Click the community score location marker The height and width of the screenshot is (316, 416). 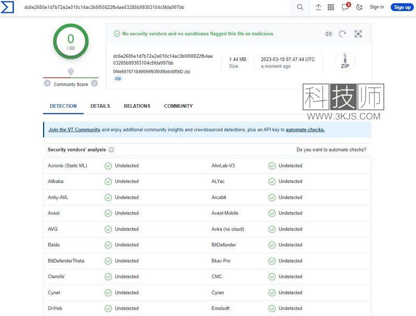click(71, 72)
